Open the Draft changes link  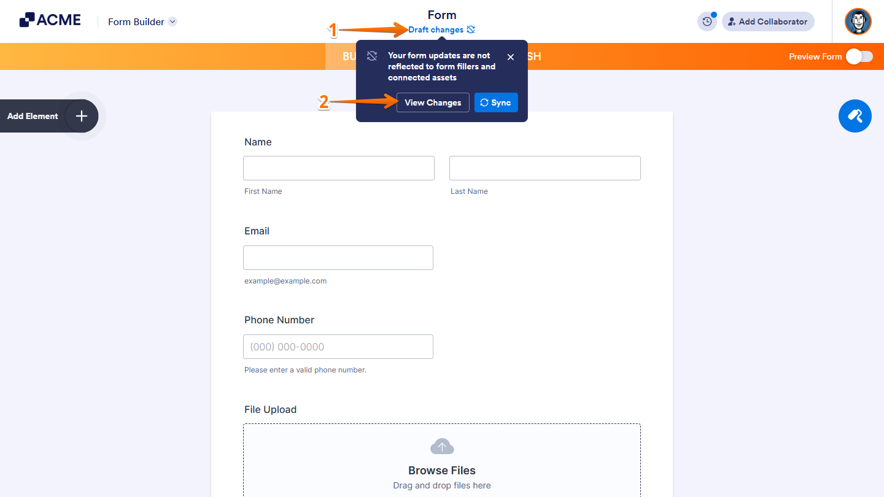(435, 29)
